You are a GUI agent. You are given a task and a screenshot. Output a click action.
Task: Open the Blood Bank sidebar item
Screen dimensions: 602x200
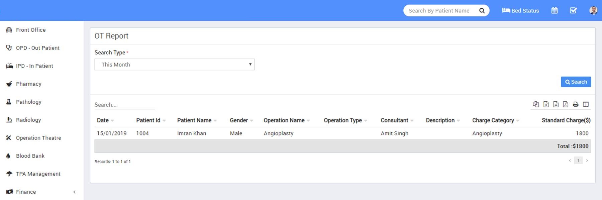point(30,156)
